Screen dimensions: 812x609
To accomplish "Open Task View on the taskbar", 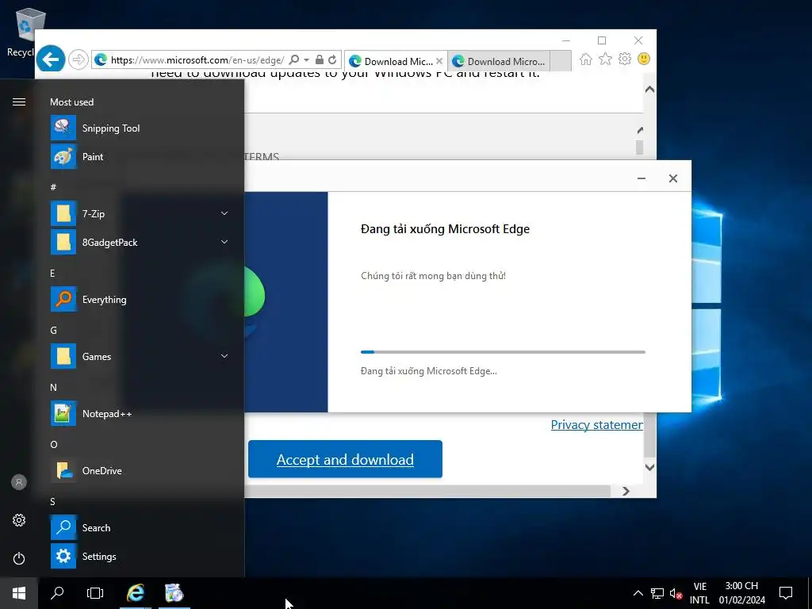I will (x=95, y=593).
